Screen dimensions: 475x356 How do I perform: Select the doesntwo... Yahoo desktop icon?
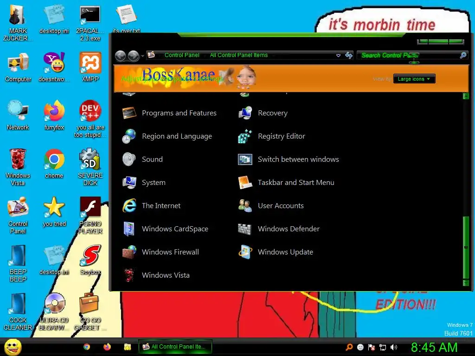pyautogui.click(x=54, y=67)
